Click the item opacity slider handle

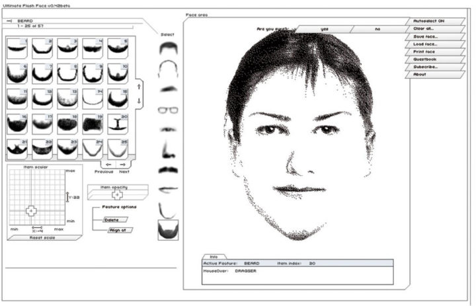(x=118, y=195)
